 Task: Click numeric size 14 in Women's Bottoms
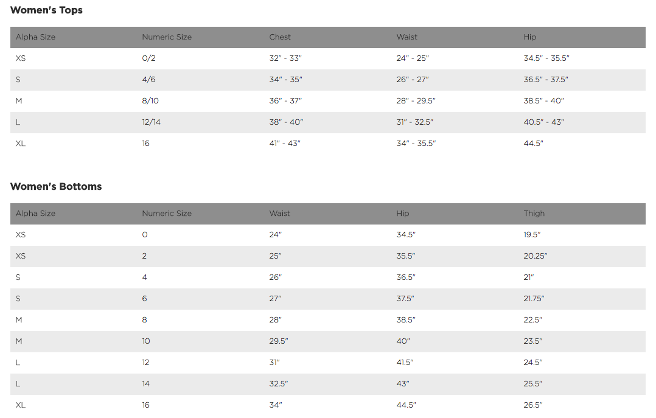click(146, 384)
